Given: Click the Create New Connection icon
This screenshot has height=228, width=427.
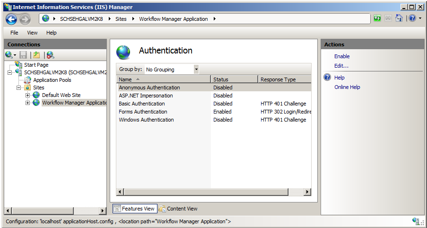Looking at the screenshot, I should 9,55.
